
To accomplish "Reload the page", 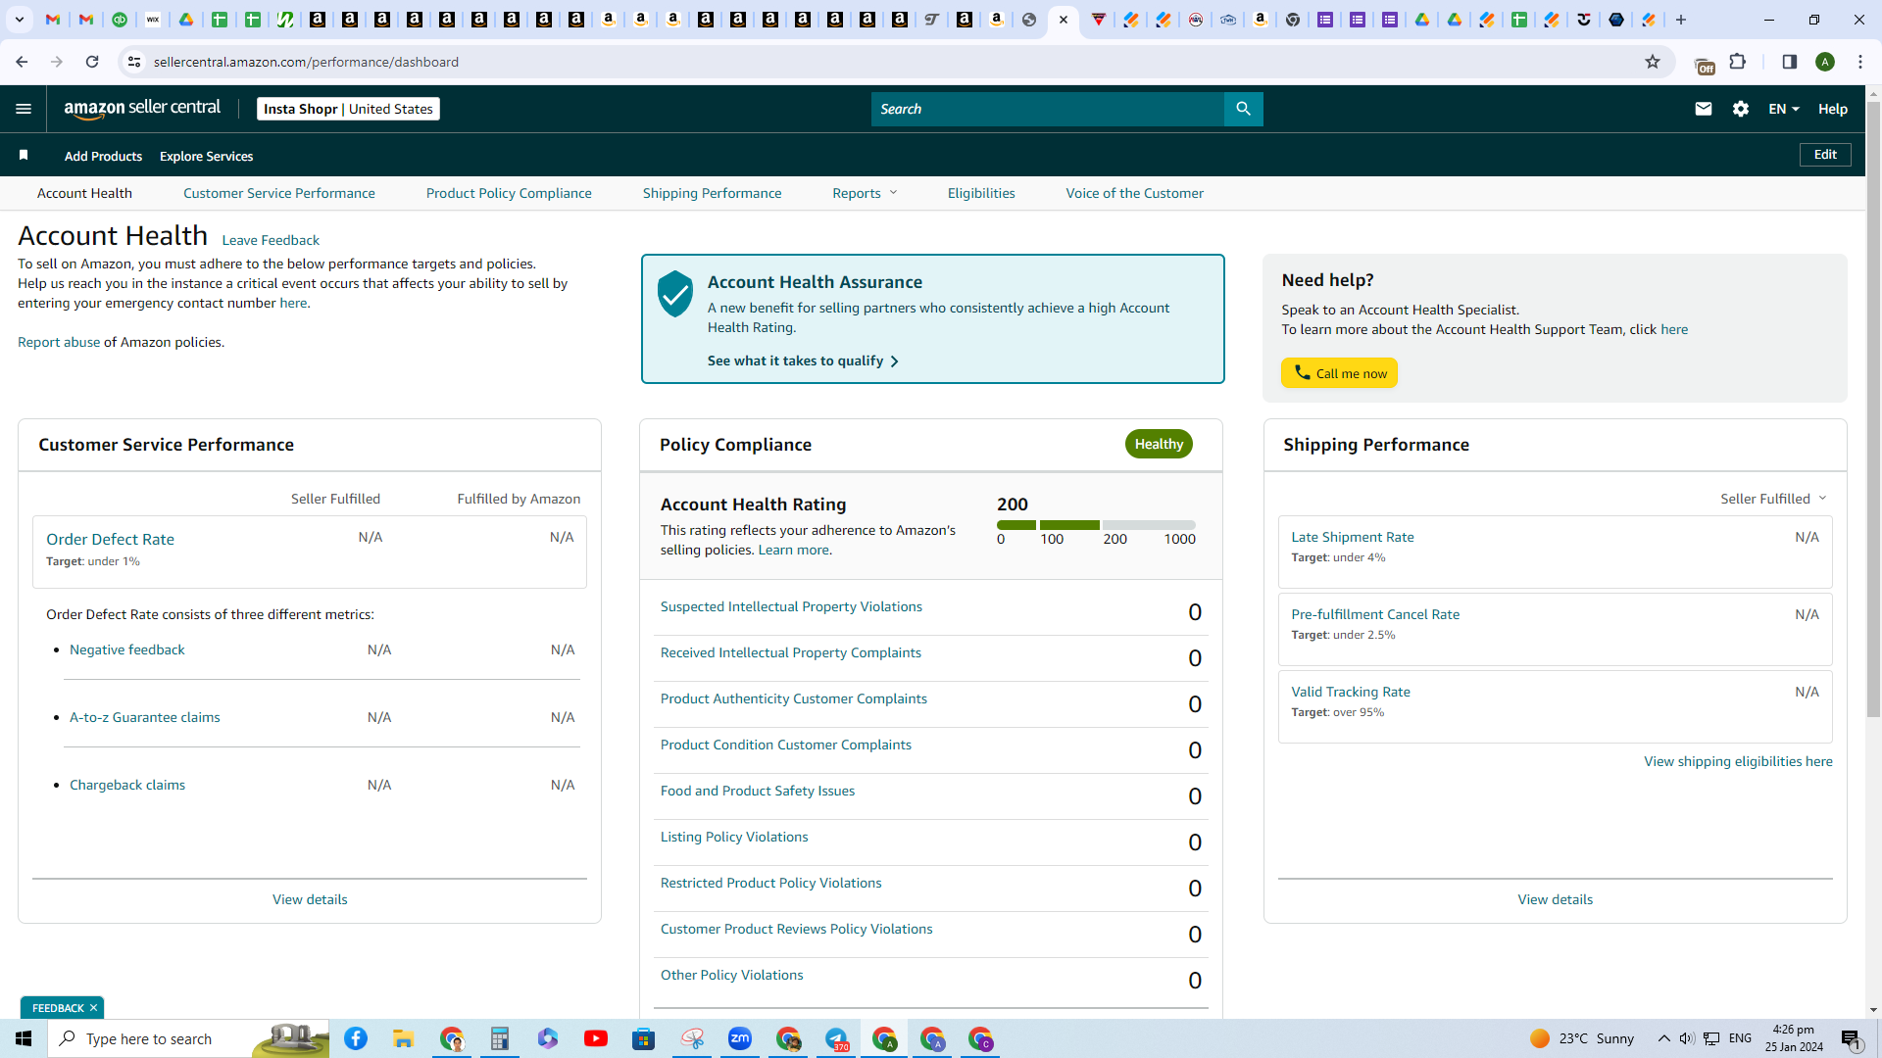I will (92, 62).
